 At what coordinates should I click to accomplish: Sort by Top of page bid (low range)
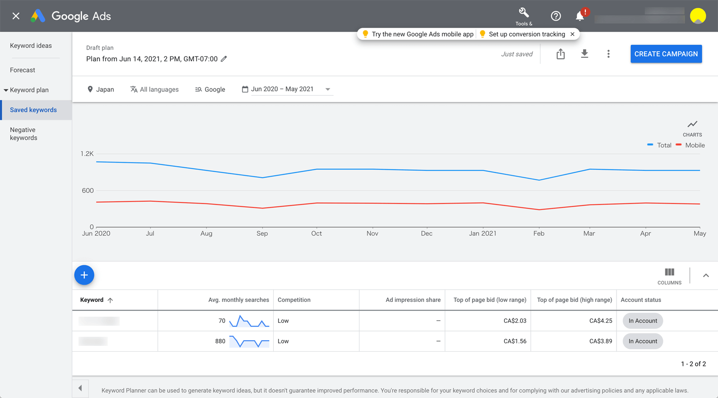click(490, 300)
